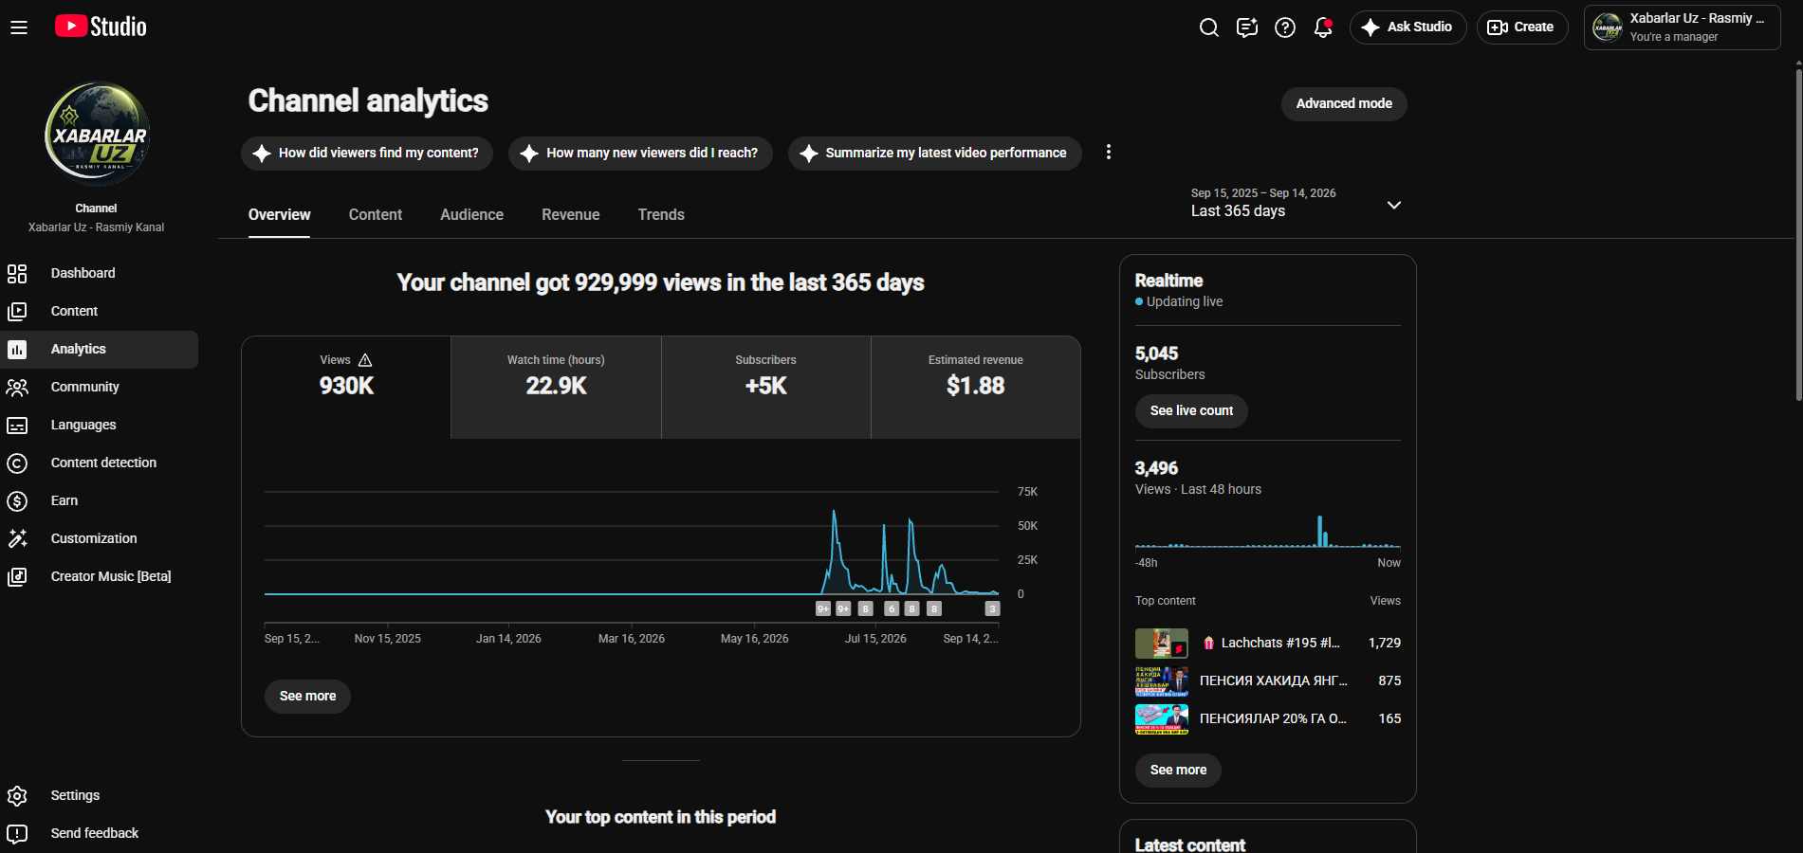Select the Watch time (hours) metric card
The image size is (1803, 853).
tap(556, 388)
